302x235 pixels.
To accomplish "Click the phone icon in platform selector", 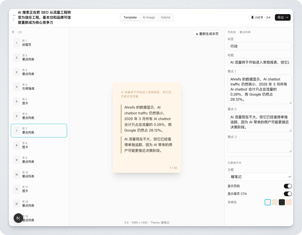I will click(x=252, y=17).
